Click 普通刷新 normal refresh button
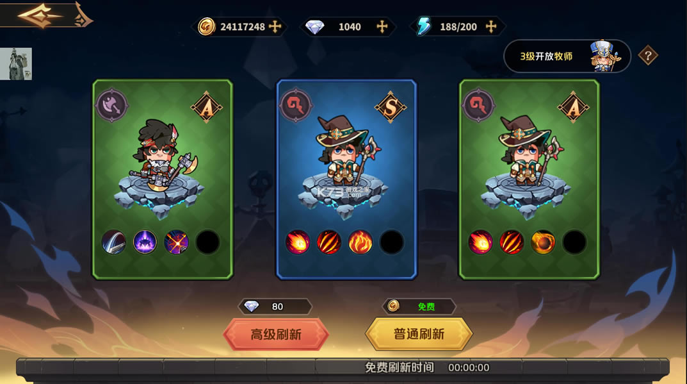This screenshot has height=384, width=687. (419, 334)
